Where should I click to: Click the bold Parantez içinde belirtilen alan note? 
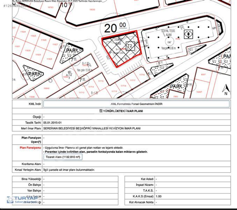tap(96, 152)
